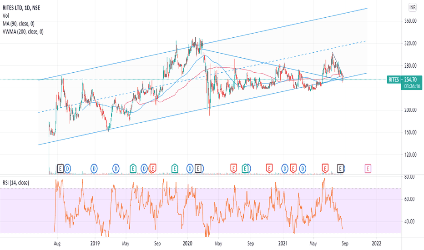Click the 03:36:16 bar countdown timer

click(412, 86)
